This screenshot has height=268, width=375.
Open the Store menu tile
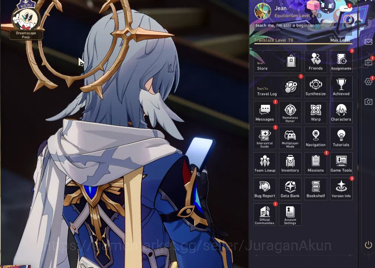[278, 62]
